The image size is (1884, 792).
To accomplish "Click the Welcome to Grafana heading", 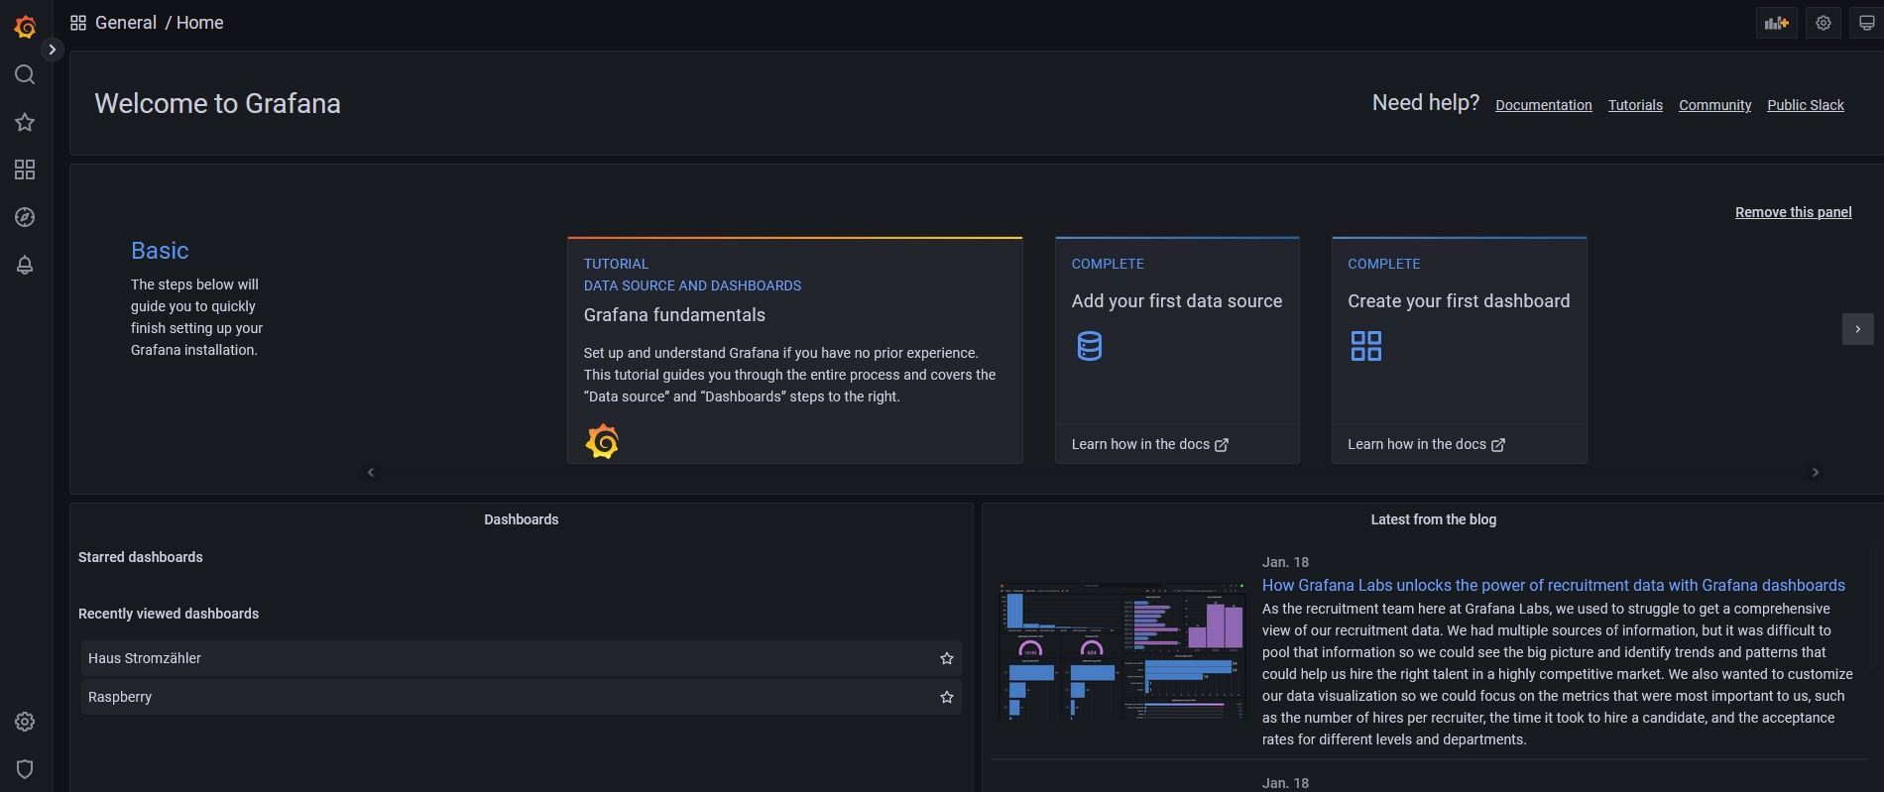I will (x=217, y=103).
